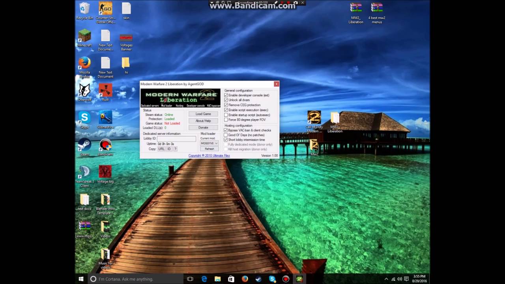The height and width of the screenshot is (284, 505).
Task: Copy the lobby URL
Action: click(161, 149)
